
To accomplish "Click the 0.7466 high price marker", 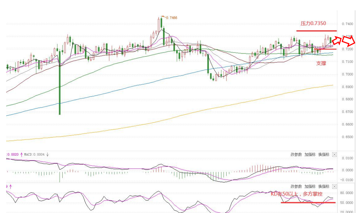I will coord(171,18).
